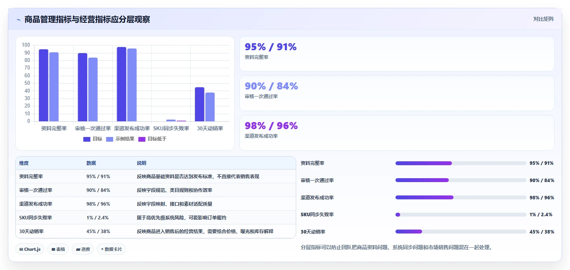Click the Chart.js tag chip
The image size is (570, 270).
click(x=30, y=249)
